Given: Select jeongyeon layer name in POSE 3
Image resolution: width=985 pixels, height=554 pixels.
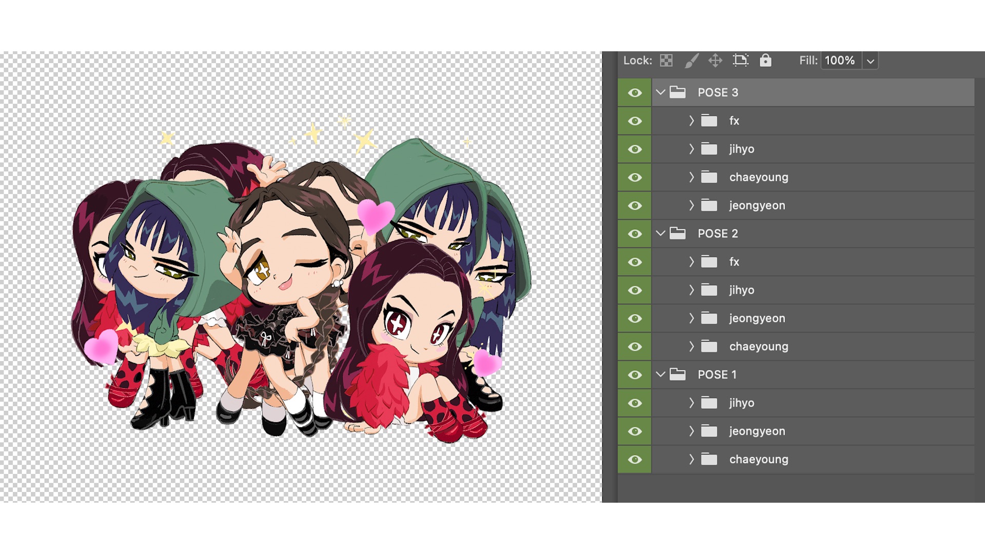Looking at the screenshot, I should pos(757,206).
